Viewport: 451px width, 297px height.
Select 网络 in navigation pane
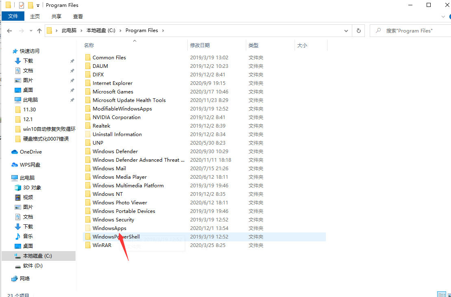pyautogui.click(x=25, y=279)
